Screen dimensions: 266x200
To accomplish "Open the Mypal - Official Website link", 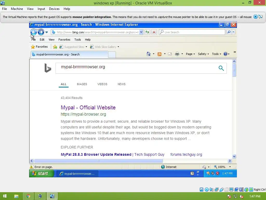I will point(88,108).
